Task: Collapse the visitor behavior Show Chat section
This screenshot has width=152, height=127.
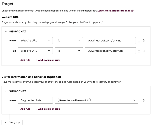Action: (6, 91)
